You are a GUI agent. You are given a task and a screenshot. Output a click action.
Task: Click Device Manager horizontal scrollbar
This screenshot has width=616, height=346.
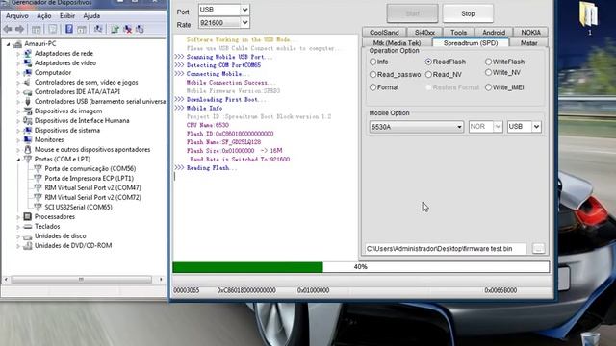click(x=81, y=280)
